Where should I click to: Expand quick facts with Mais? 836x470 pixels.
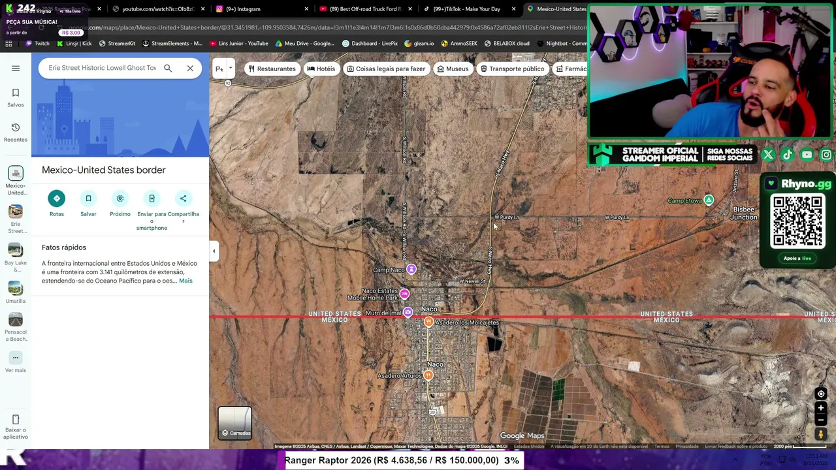185,281
